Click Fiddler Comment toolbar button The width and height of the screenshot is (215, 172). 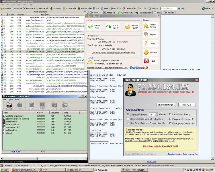(6, 8)
